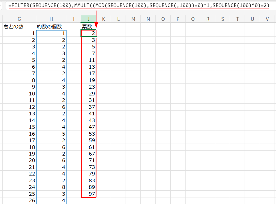
Task: Click the divisor count 8 in column H
Action: (51, 187)
